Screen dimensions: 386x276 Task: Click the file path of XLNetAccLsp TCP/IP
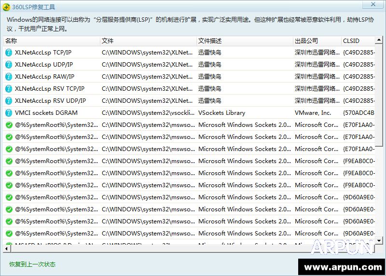(x=147, y=53)
